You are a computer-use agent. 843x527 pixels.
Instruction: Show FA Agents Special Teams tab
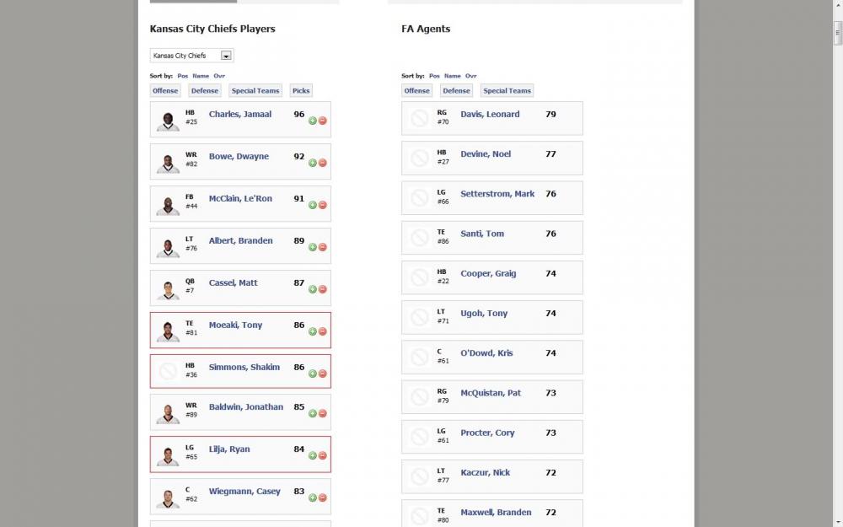point(507,91)
